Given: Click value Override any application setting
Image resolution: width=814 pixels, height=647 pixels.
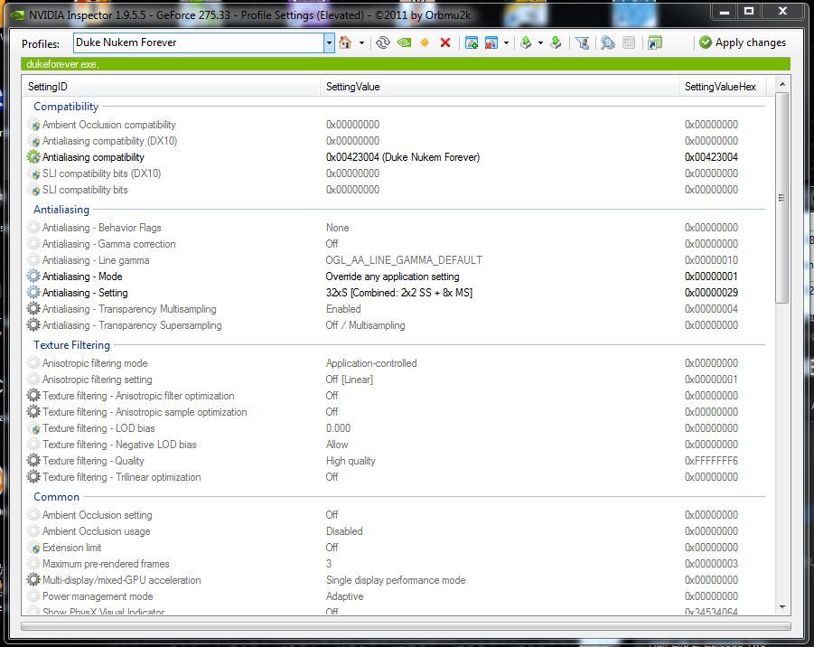Looking at the screenshot, I should [x=392, y=277].
